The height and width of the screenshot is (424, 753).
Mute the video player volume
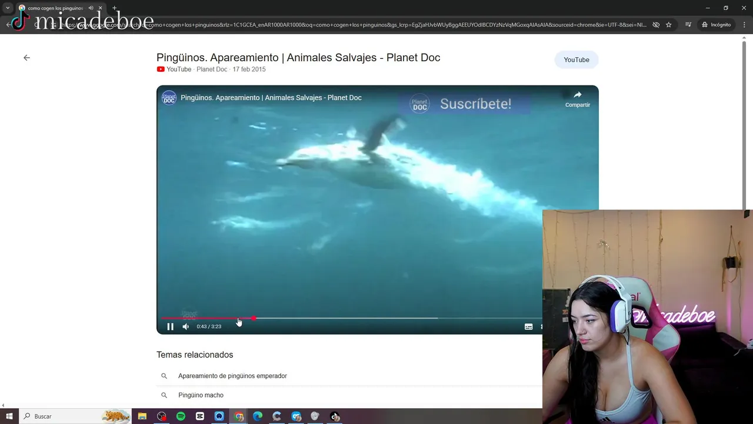186,326
